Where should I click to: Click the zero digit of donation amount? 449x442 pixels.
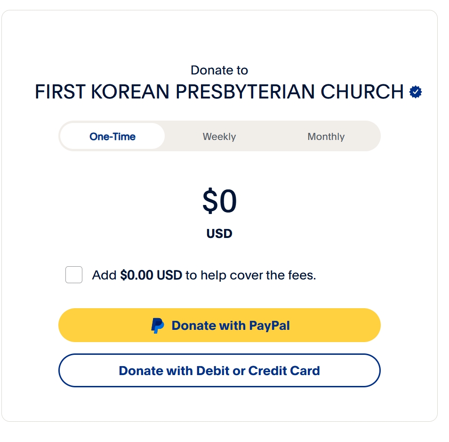pyautogui.click(x=228, y=201)
